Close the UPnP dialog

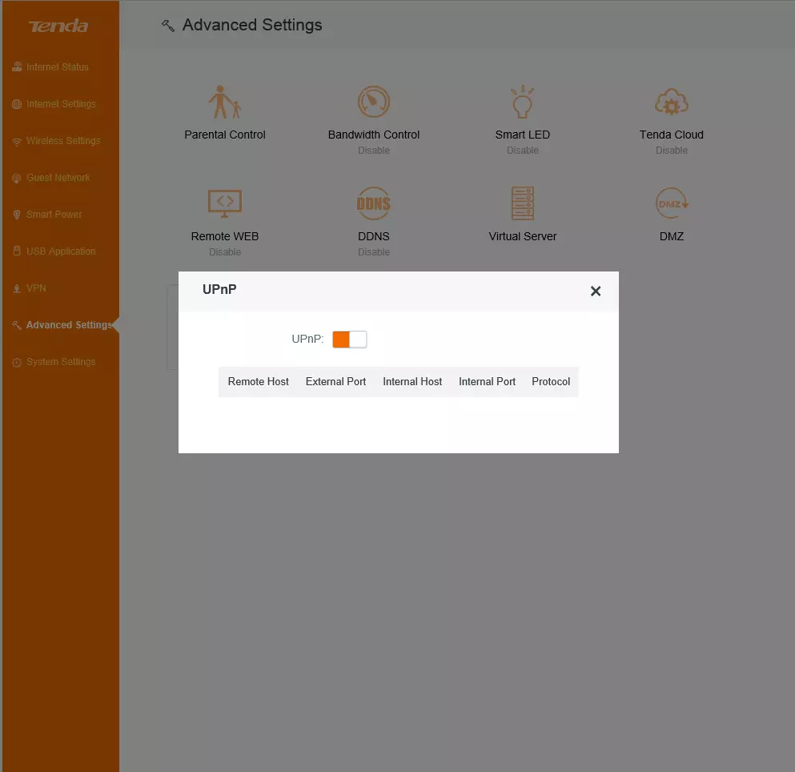[x=596, y=292]
